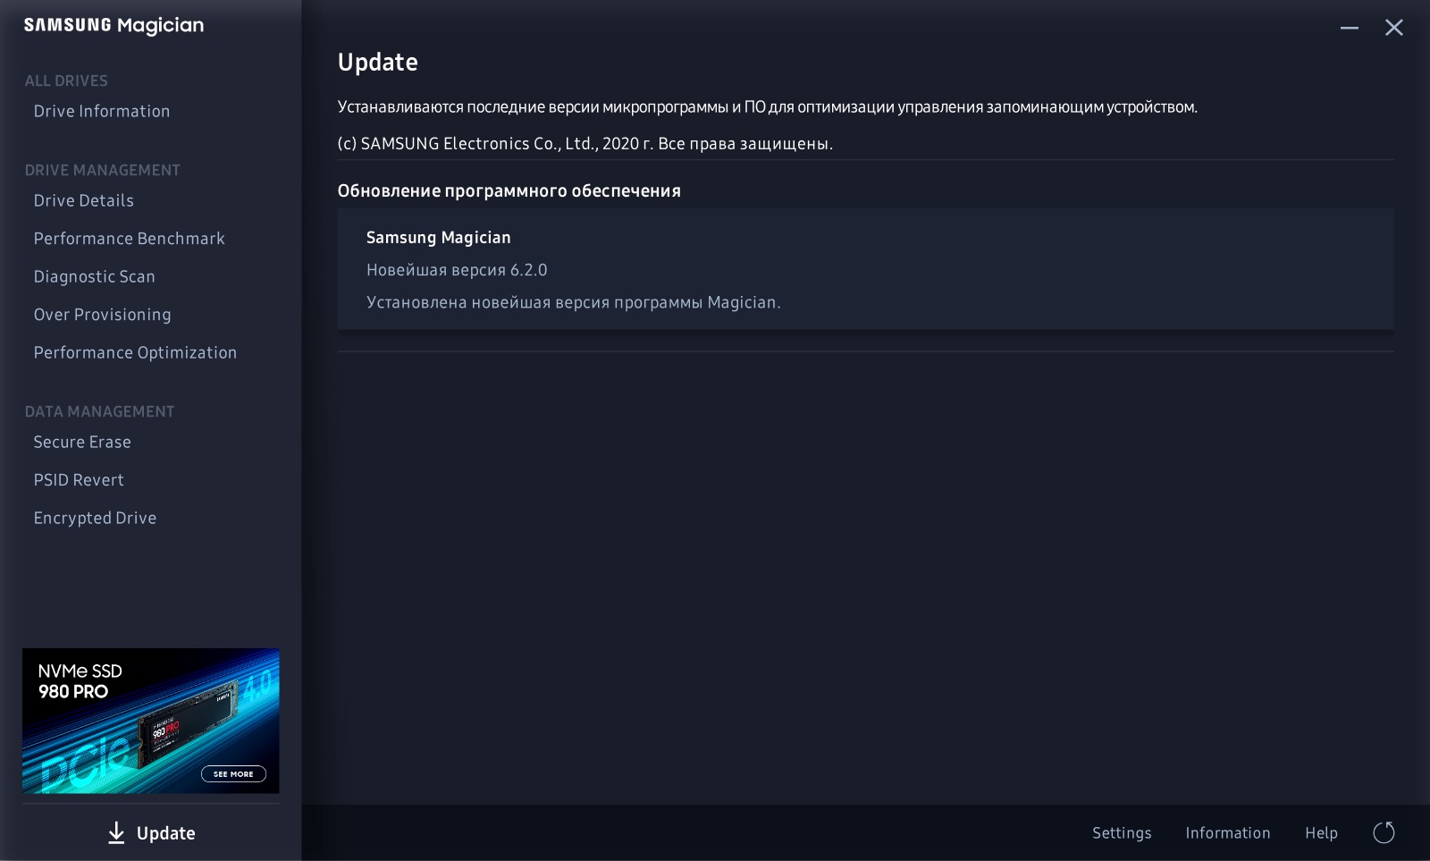Select Diagnostic Scan in sidebar
This screenshot has width=1430, height=861.
click(95, 276)
